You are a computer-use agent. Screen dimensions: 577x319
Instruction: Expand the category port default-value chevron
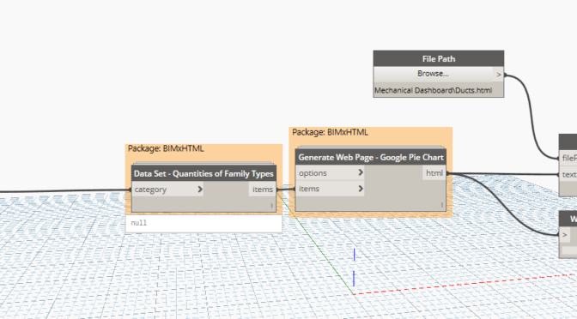pos(200,190)
